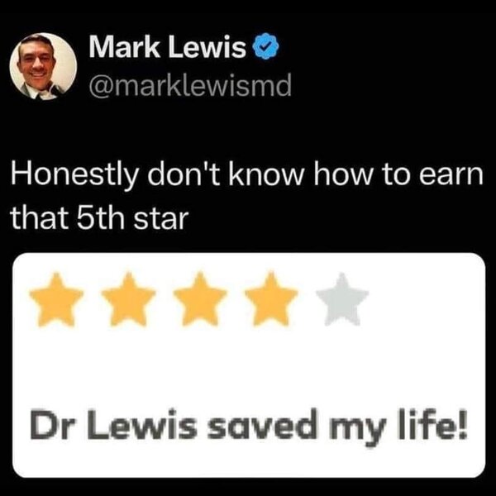Click the word 'Honestly' in the tweet
Screen dimensions: 496x496
coord(75,177)
